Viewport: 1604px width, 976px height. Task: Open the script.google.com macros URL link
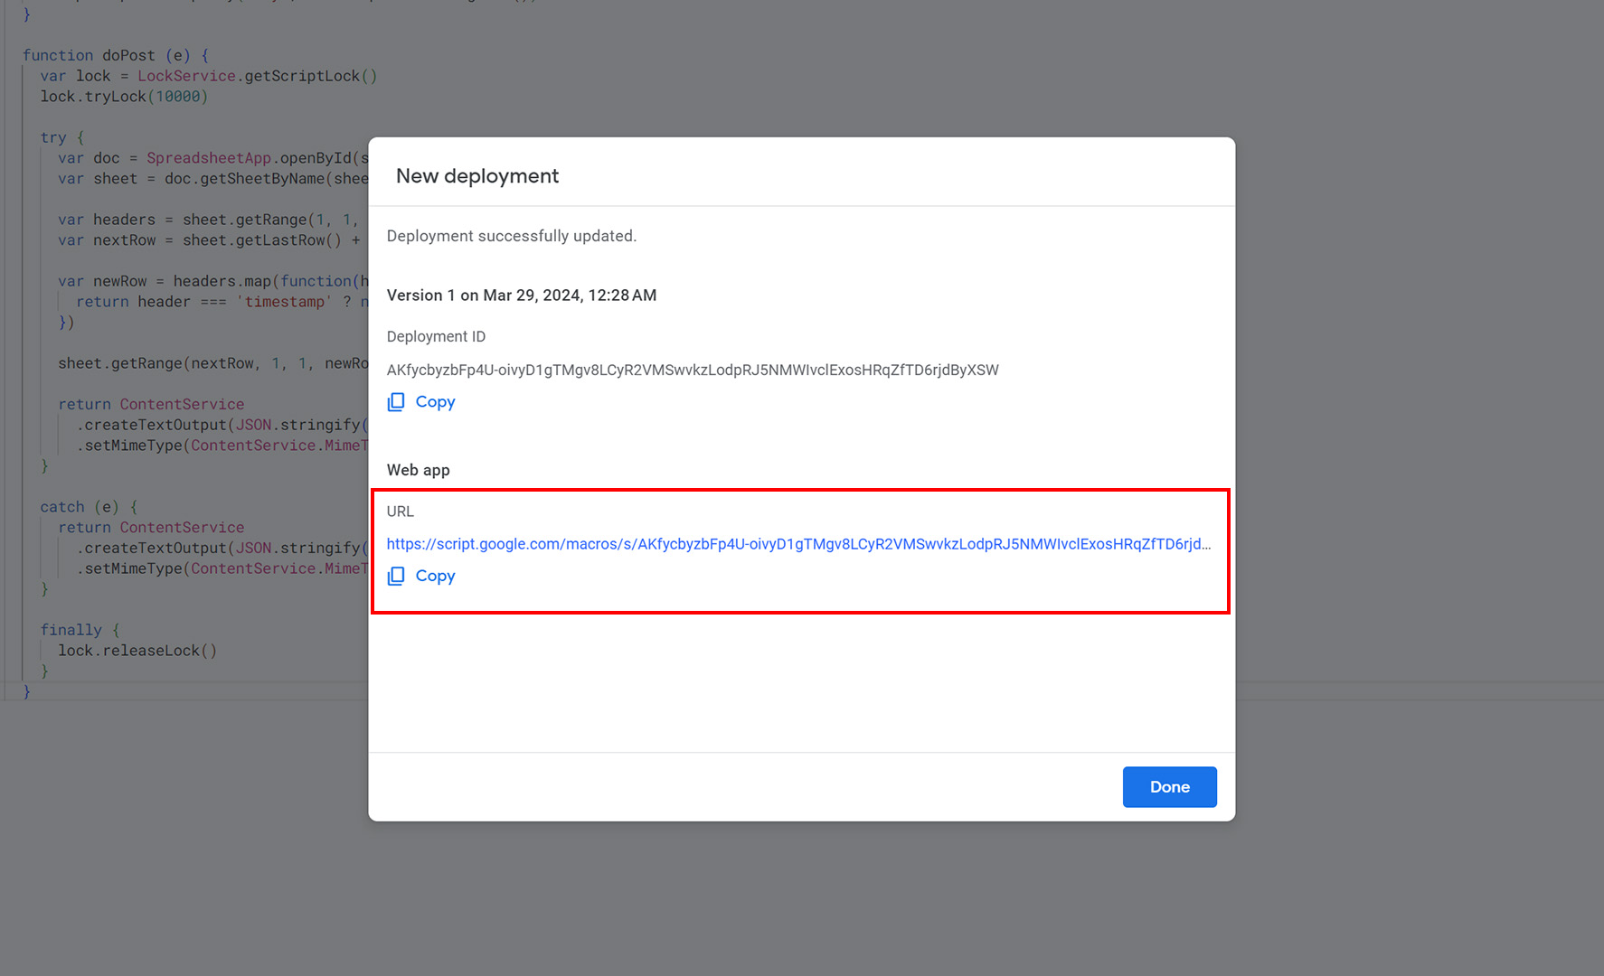pyautogui.click(x=797, y=544)
